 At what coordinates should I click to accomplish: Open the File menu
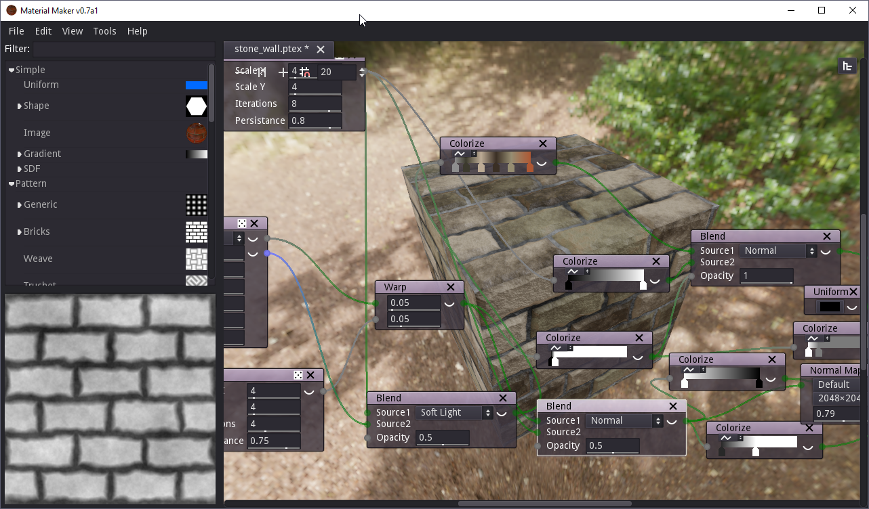[x=16, y=31]
